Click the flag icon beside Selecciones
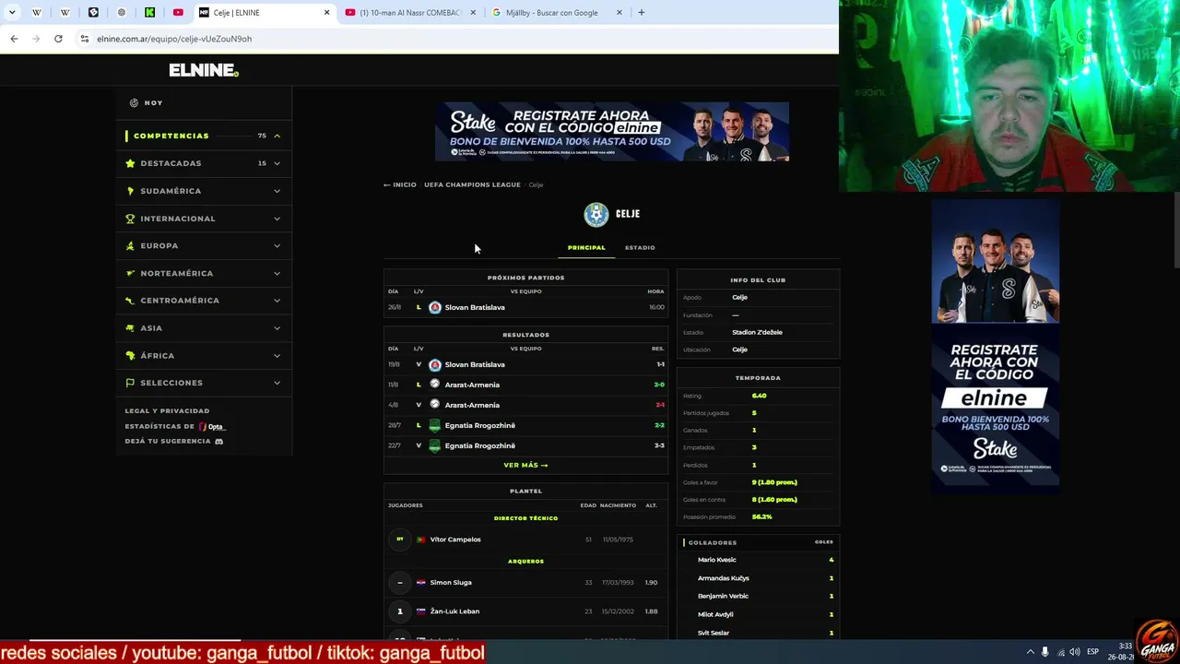This screenshot has height=664, width=1180. click(130, 383)
